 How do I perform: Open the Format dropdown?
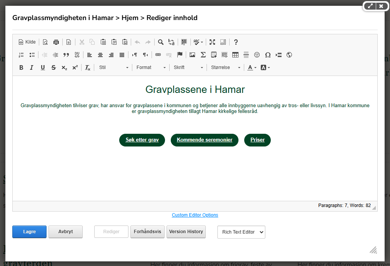coord(151,67)
